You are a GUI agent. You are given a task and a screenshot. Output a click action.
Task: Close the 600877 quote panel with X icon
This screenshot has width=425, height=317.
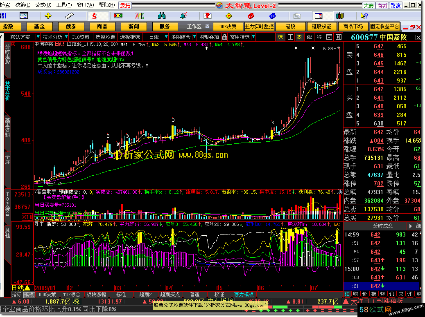coord(418,37)
